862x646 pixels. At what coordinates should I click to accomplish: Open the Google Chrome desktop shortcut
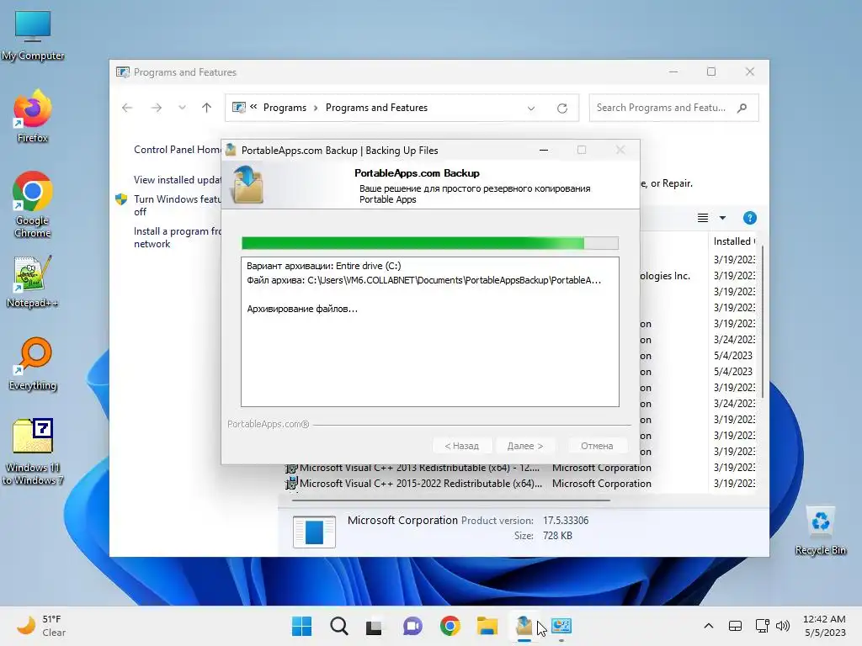[x=33, y=204]
